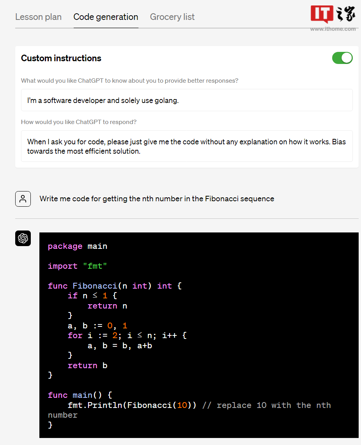Click the Fibonacci prompt message text
361x445 pixels.
point(157,199)
